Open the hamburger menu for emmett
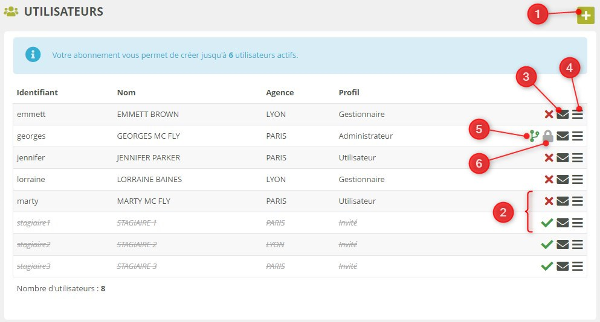This screenshot has height=322, width=600. [578, 115]
